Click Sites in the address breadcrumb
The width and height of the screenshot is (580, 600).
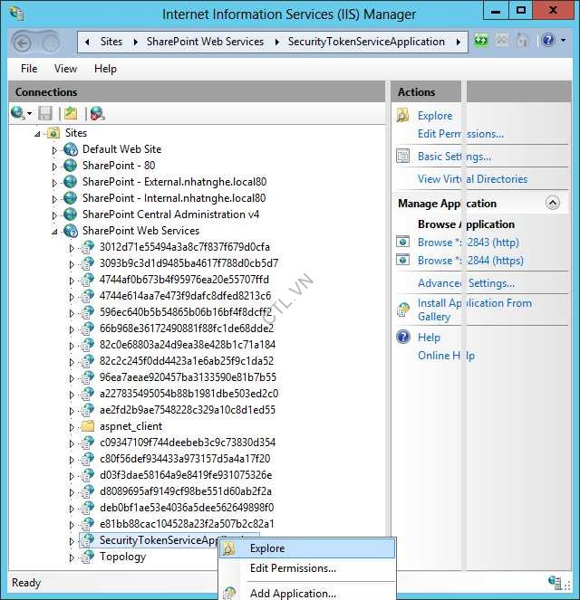111,42
